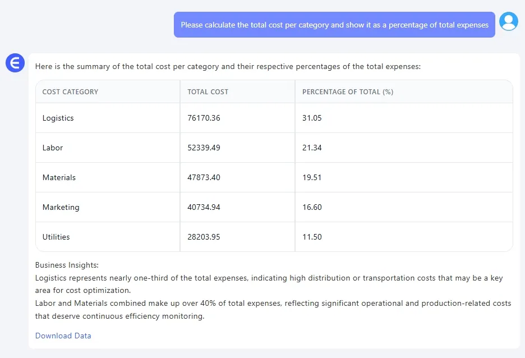The width and height of the screenshot is (525, 358).
Task: Click the user profile avatar icon
Action: point(508,21)
